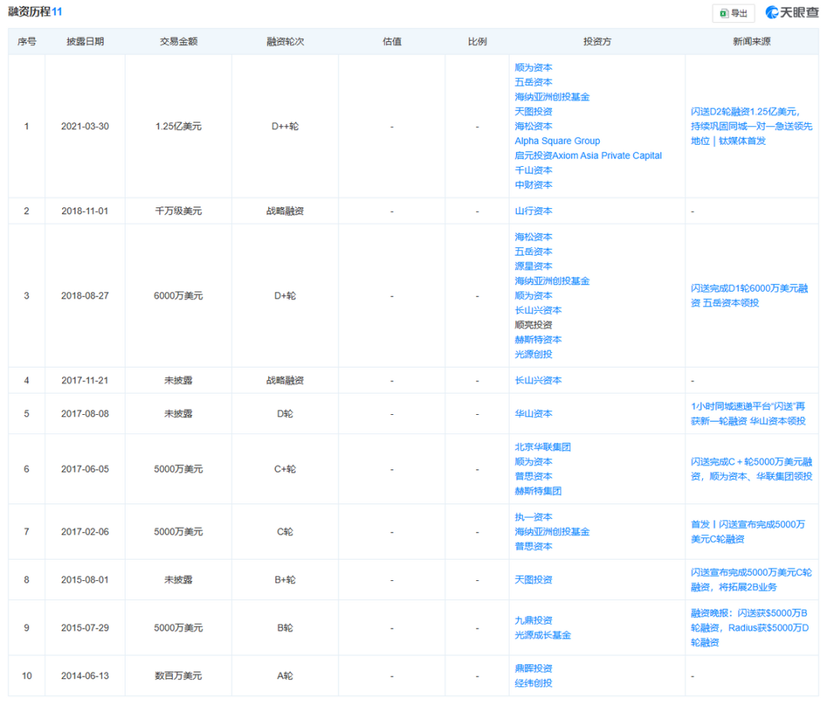This screenshot has height=705, width=827.
Task: Open news link 1小时同城速递平台闪送
Action: (x=748, y=413)
